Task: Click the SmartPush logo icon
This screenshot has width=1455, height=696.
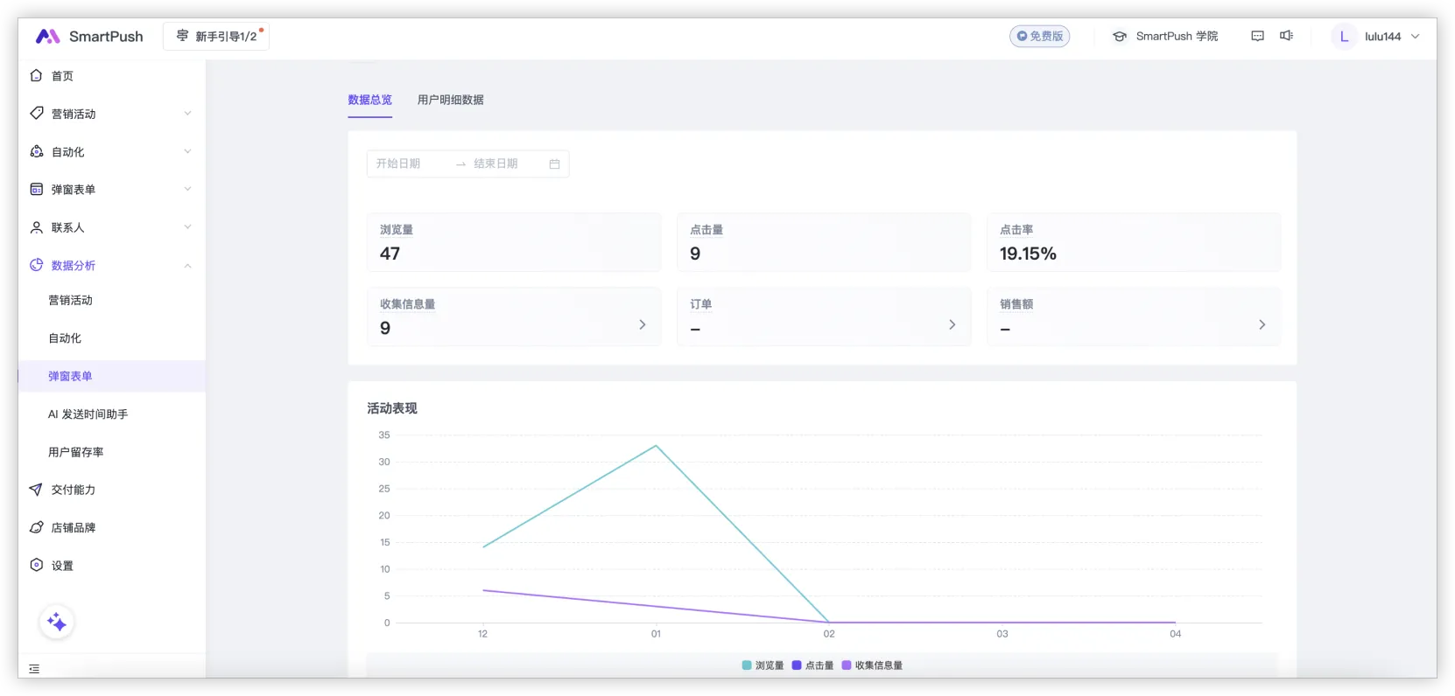Action: coord(47,36)
